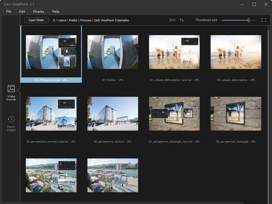272x204 pixels.
Task: Select the last riverside thumbnail without overlay
Action: (113, 175)
